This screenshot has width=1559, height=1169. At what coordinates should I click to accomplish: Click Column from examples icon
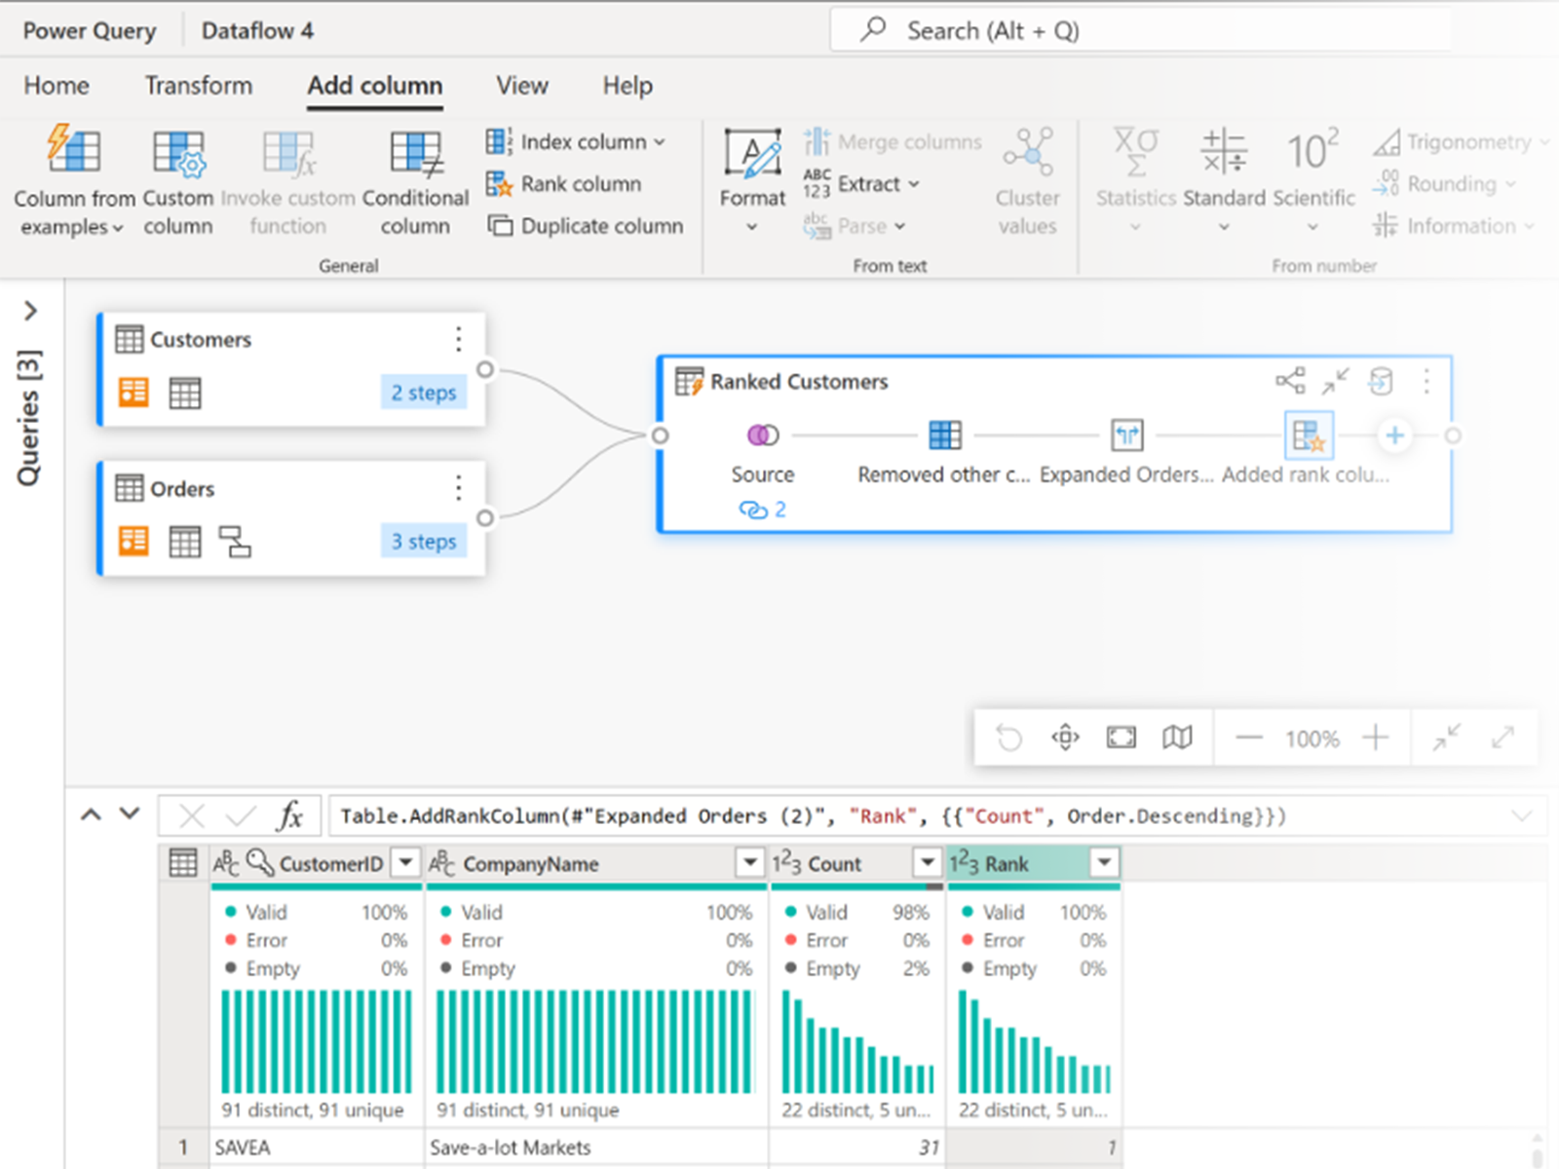pyautogui.click(x=74, y=150)
